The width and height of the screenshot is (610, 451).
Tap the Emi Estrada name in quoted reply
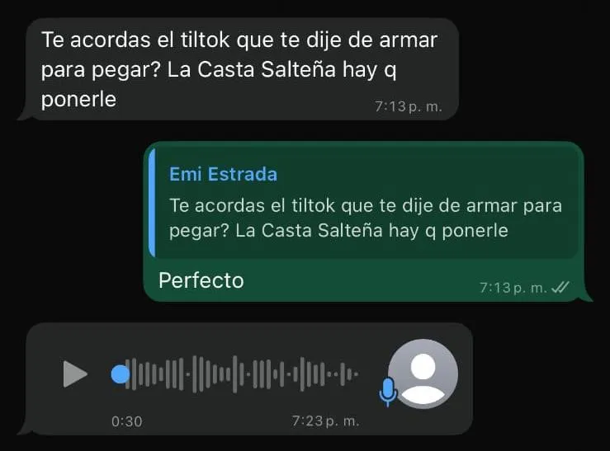pos(224,174)
